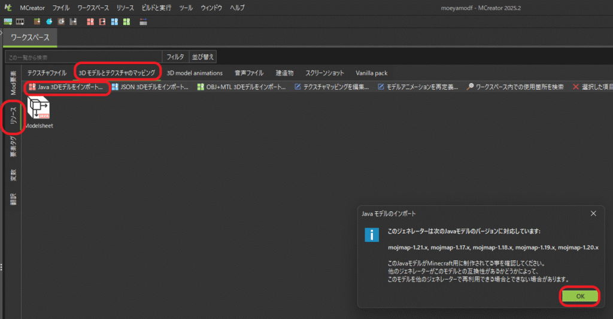Click Java 3Dモデルをインポート button

67,87
